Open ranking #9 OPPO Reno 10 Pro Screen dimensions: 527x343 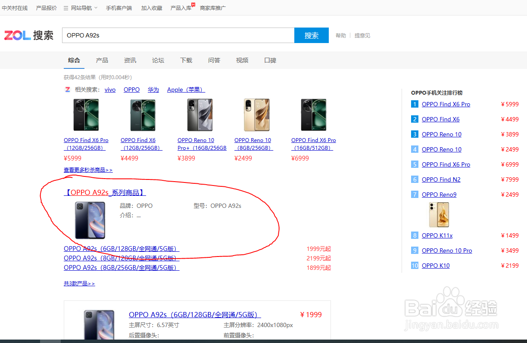[447, 250]
